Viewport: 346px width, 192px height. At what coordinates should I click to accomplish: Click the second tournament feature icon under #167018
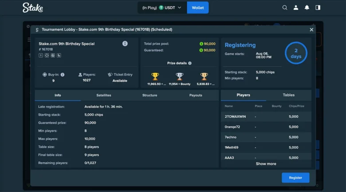47,55
